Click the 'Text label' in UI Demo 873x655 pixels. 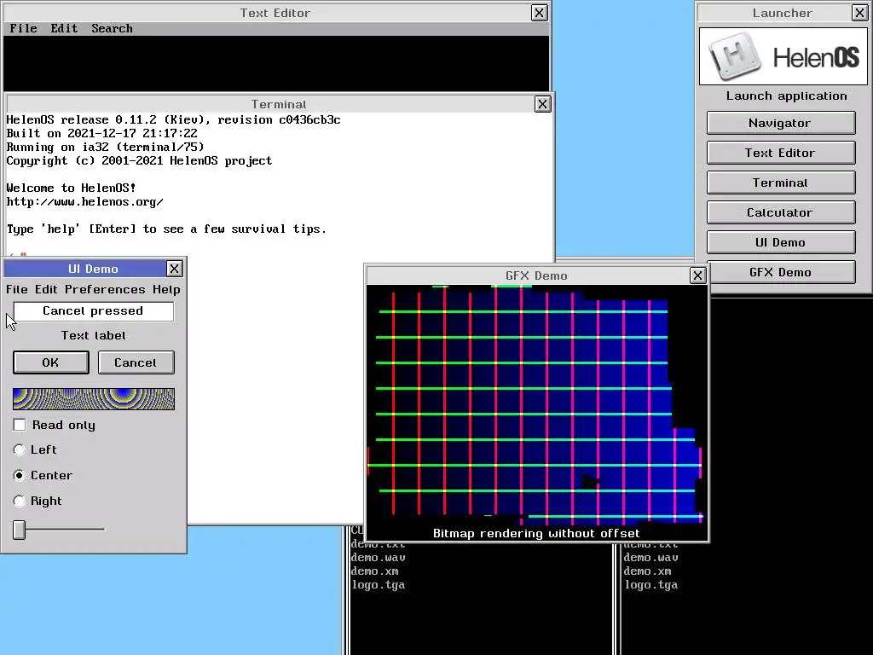point(94,335)
